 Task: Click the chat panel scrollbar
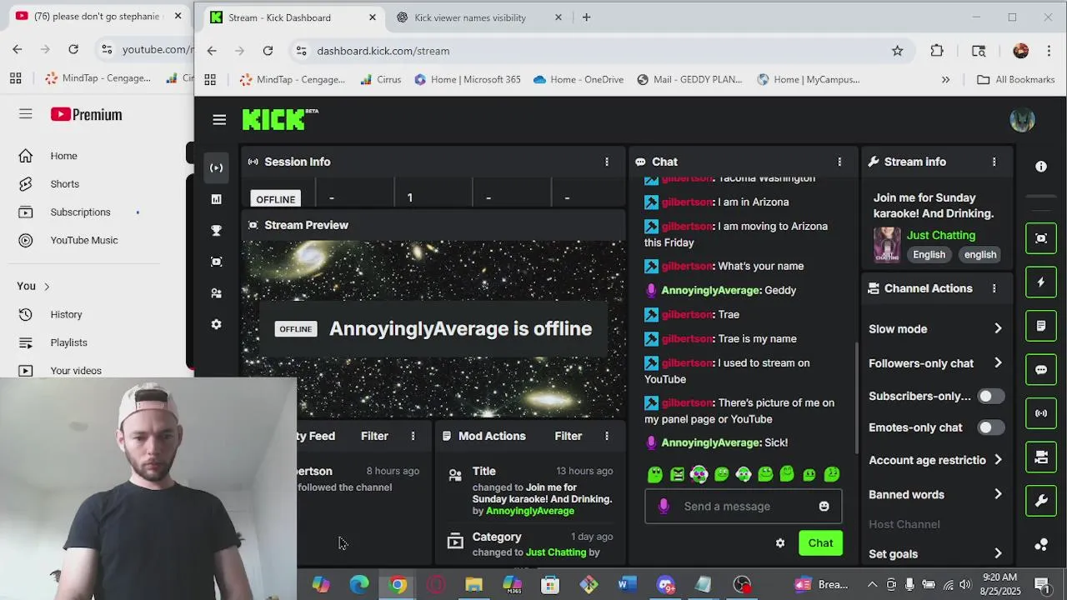856,399
